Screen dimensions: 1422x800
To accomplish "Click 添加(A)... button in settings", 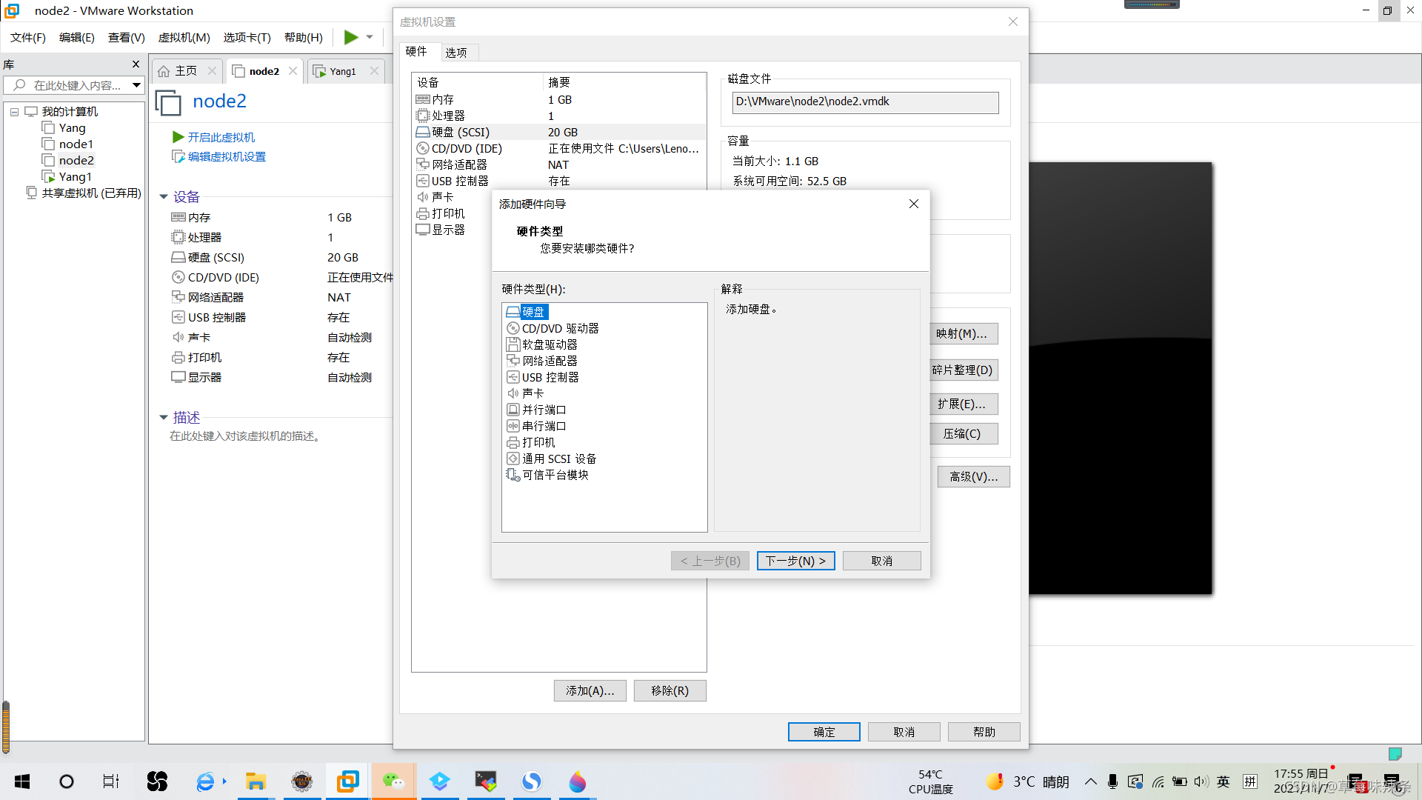I will pos(590,690).
